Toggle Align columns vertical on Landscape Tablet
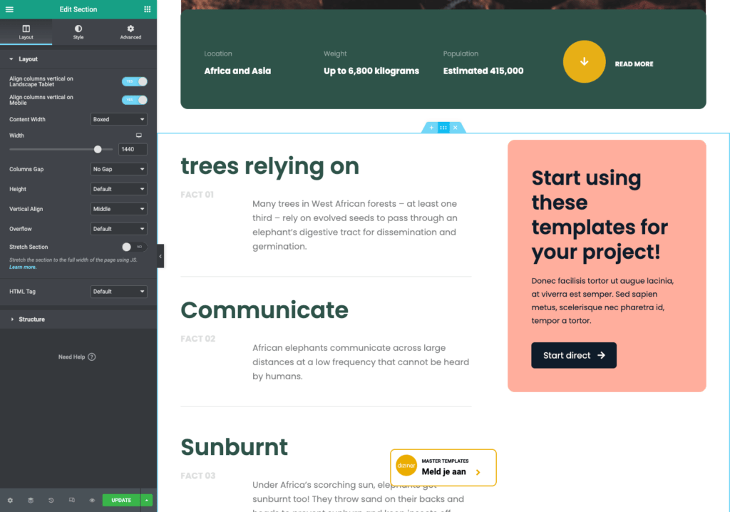 [134, 81]
